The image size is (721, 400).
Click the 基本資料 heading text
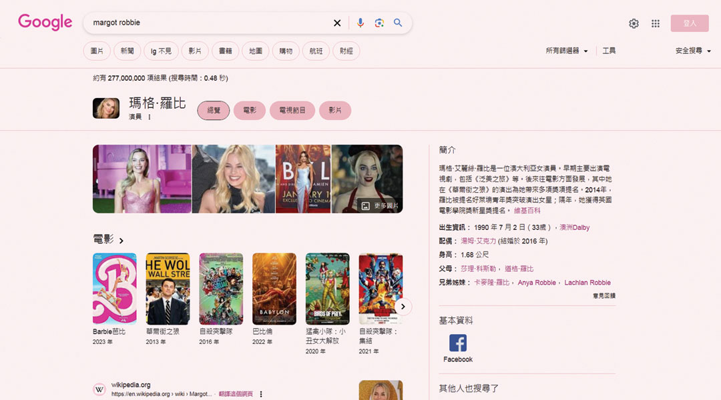[456, 321]
